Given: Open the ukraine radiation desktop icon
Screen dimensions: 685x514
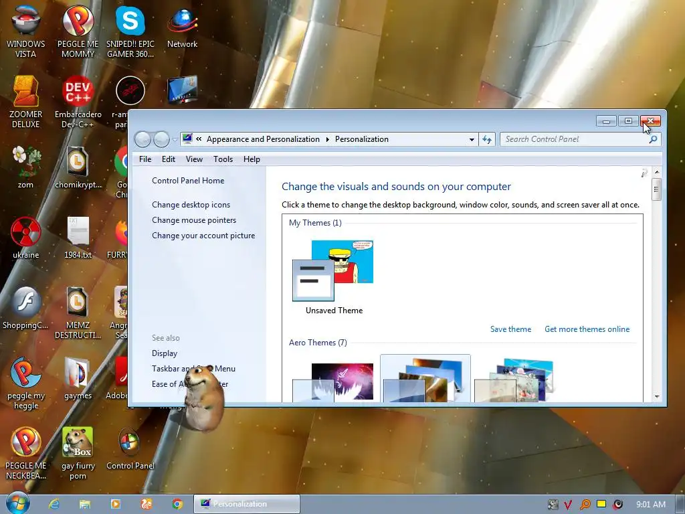Looking at the screenshot, I should pyautogui.click(x=26, y=237).
